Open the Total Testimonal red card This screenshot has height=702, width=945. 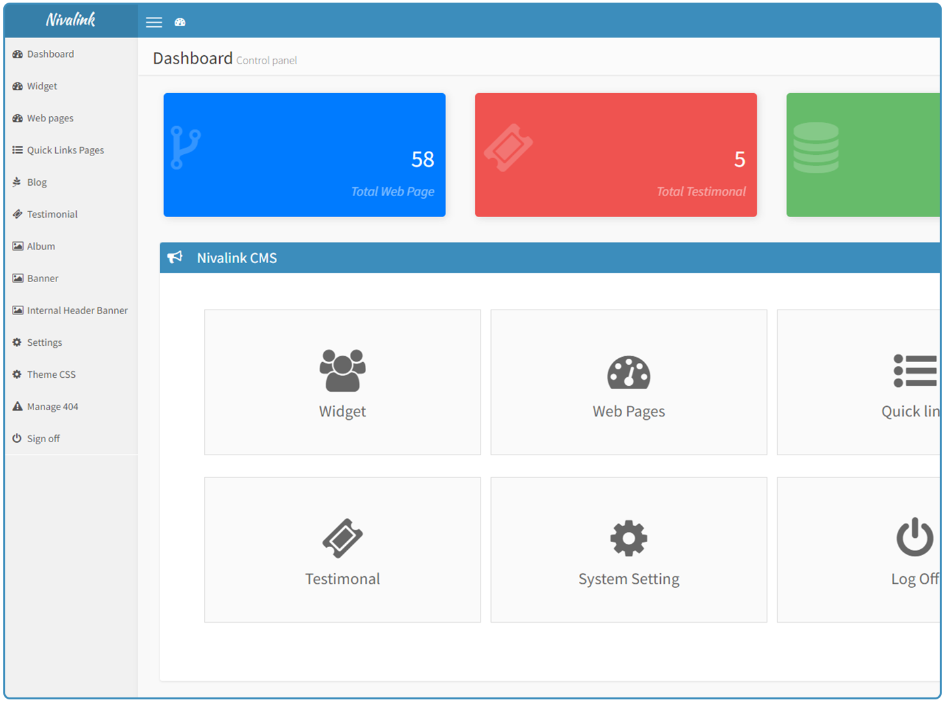(x=616, y=155)
